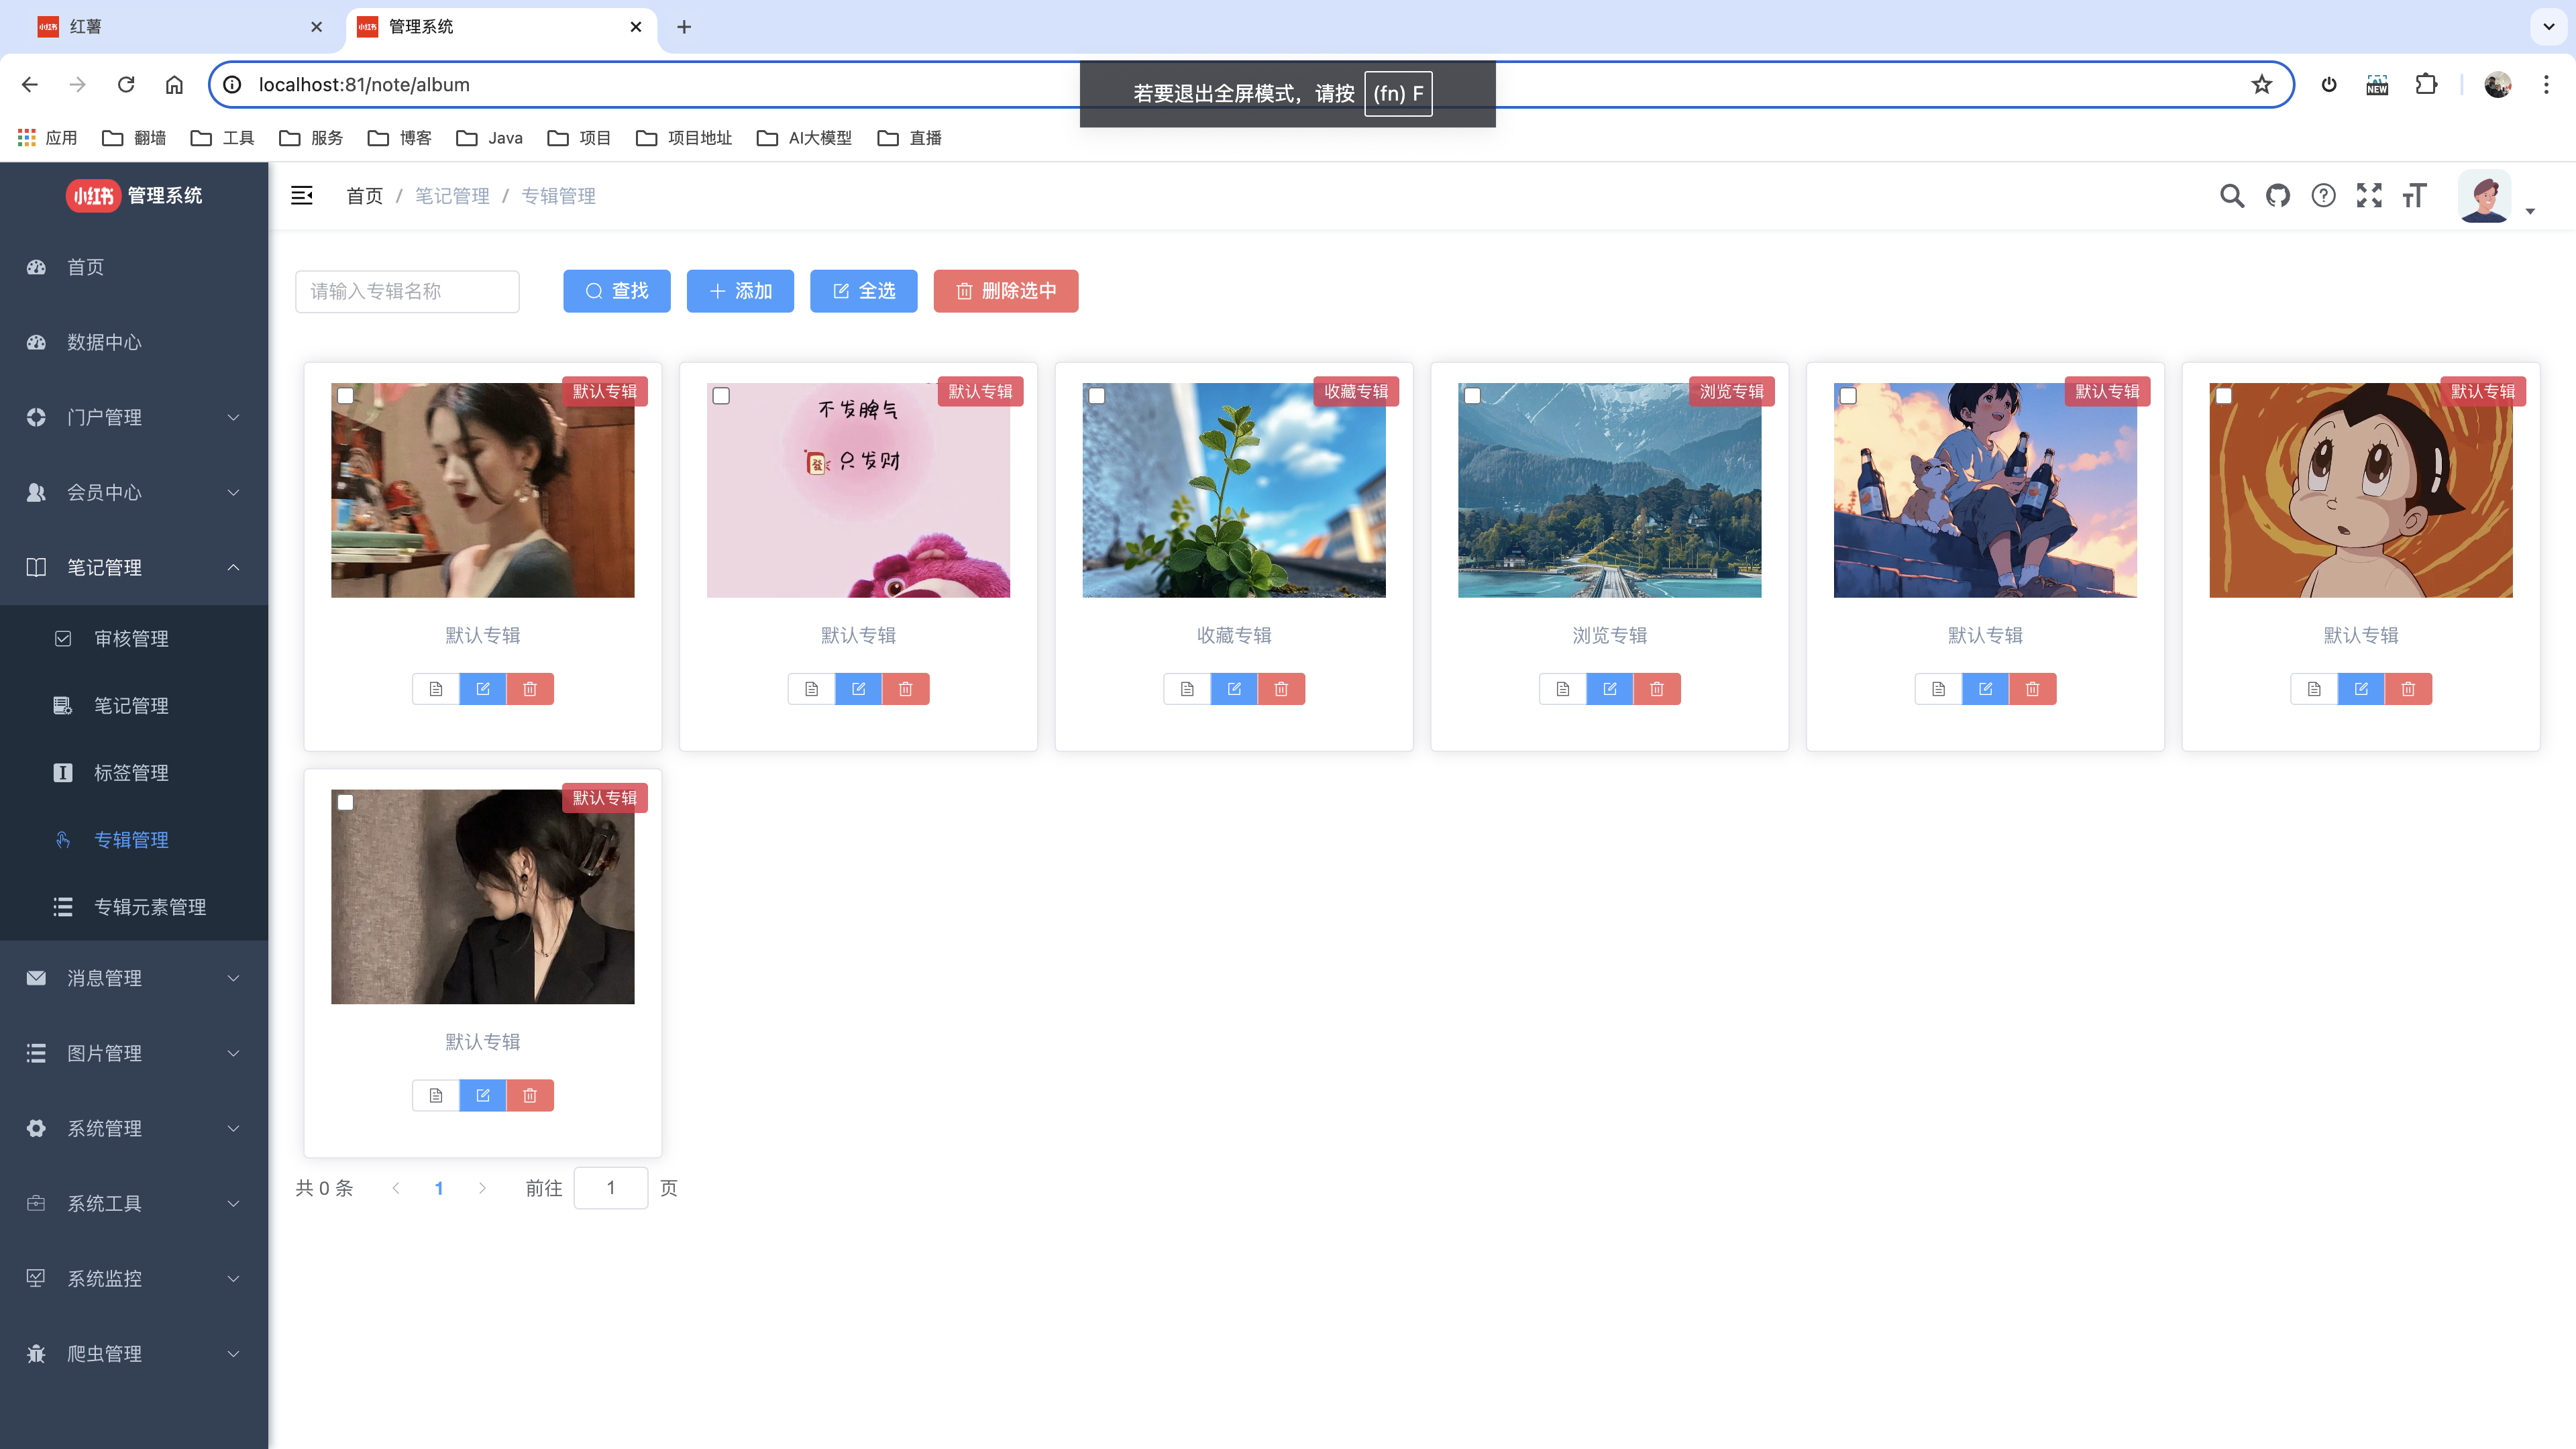Open 标签管理 in the sidebar
2576x1449 pixels.
(131, 773)
